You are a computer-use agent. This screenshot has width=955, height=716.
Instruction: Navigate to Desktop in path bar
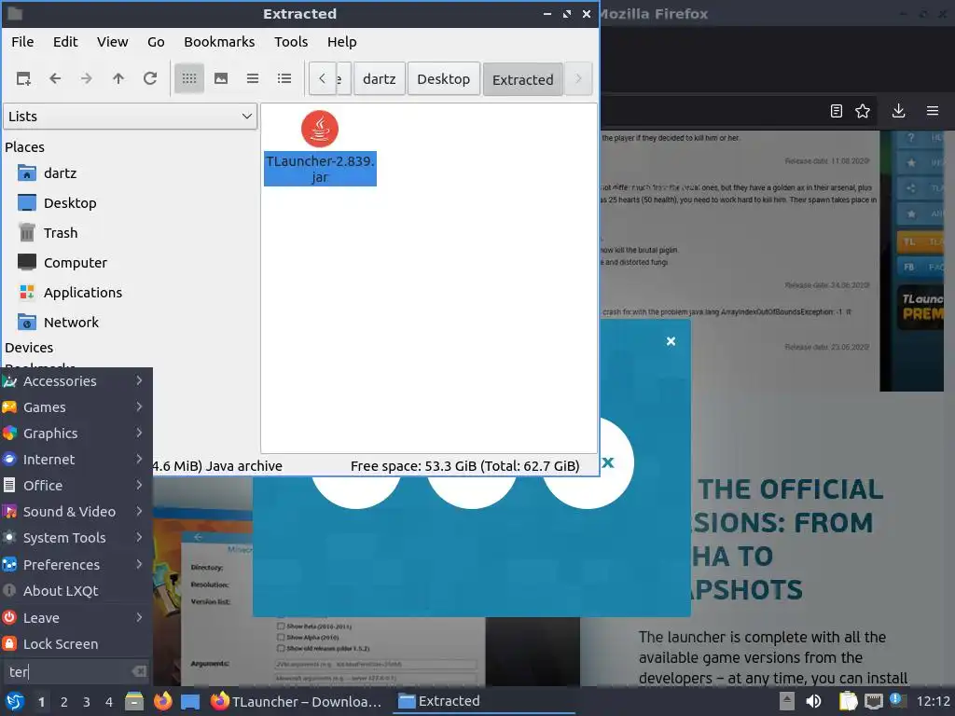click(443, 79)
